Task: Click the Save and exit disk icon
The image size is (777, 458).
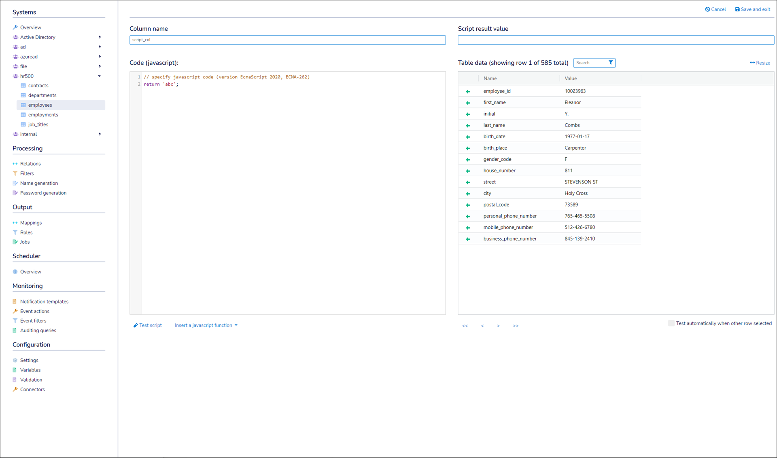Action: pyautogui.click(x=737, y=9)
